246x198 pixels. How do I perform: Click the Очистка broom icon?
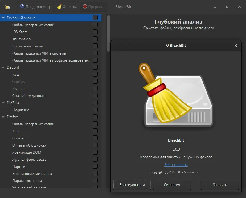click(59, 6)
